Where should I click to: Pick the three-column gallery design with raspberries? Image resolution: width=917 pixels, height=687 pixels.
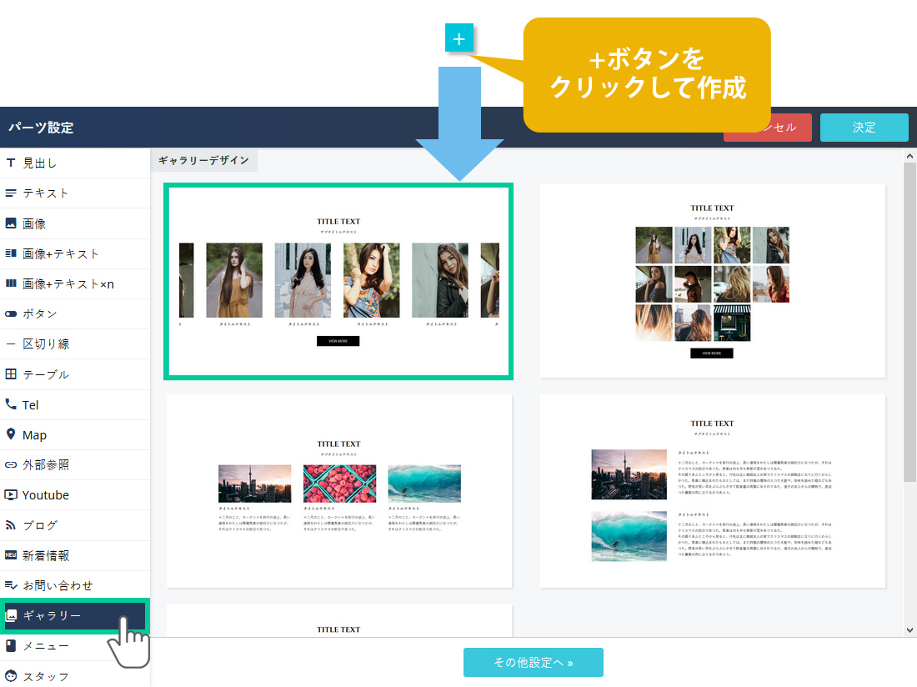[338, 491]
